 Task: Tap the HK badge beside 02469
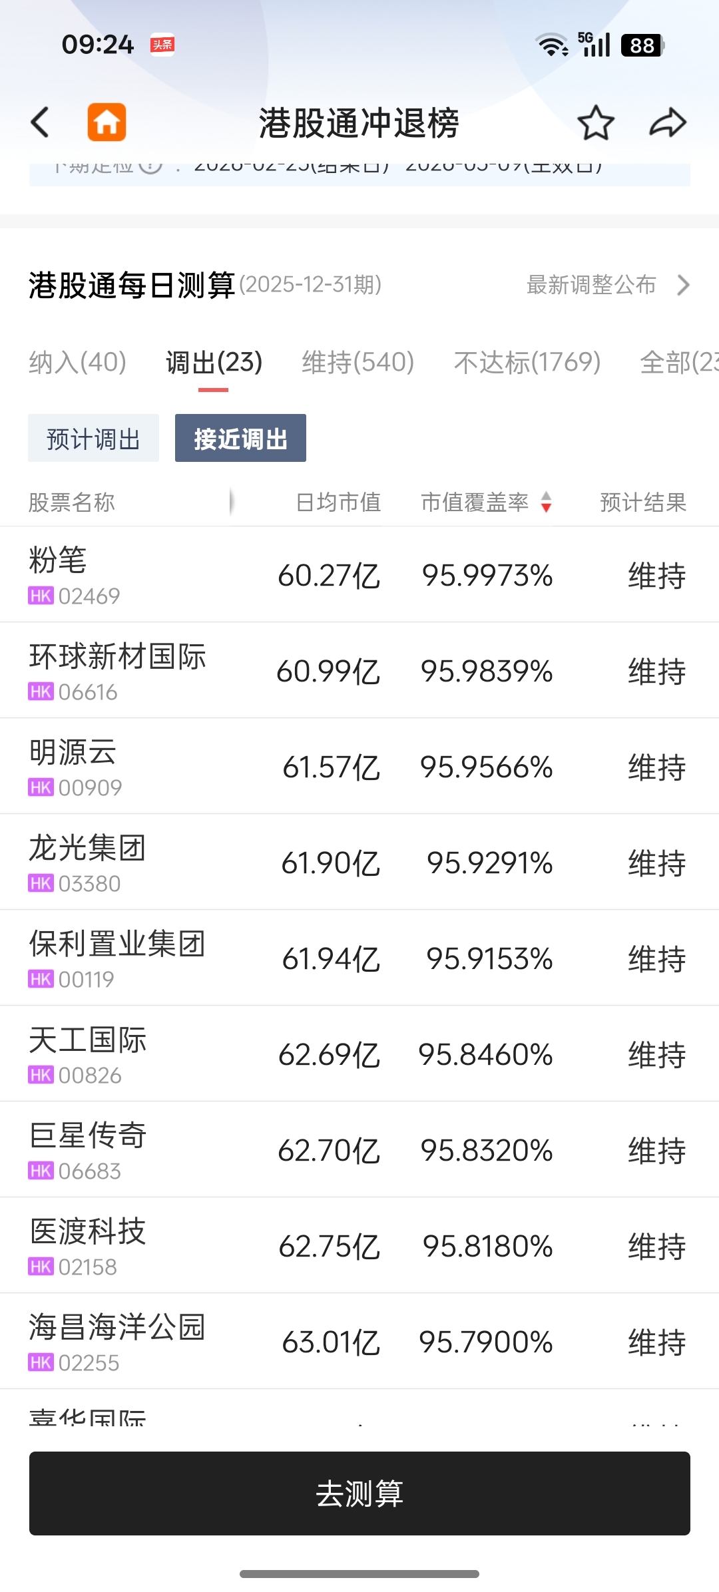pyautogui.click(x=41, y=596)
